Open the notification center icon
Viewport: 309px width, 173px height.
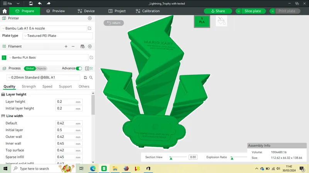(302, 168)
